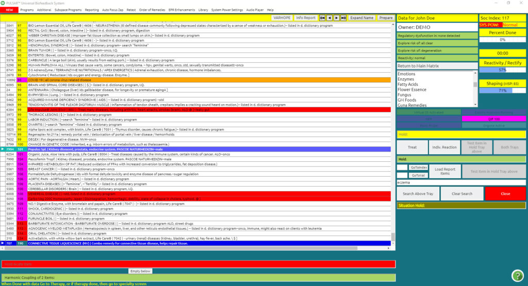The height and width of the screenshot is (286, 528).
Task: Toggle the QIF 100 magenta indicator
Action: 493,119
